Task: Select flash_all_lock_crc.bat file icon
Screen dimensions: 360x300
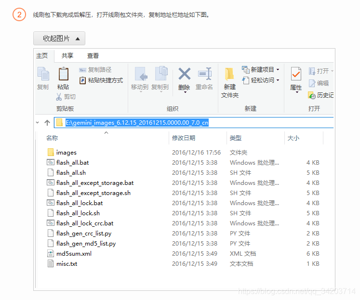Action: coord(51,223)
